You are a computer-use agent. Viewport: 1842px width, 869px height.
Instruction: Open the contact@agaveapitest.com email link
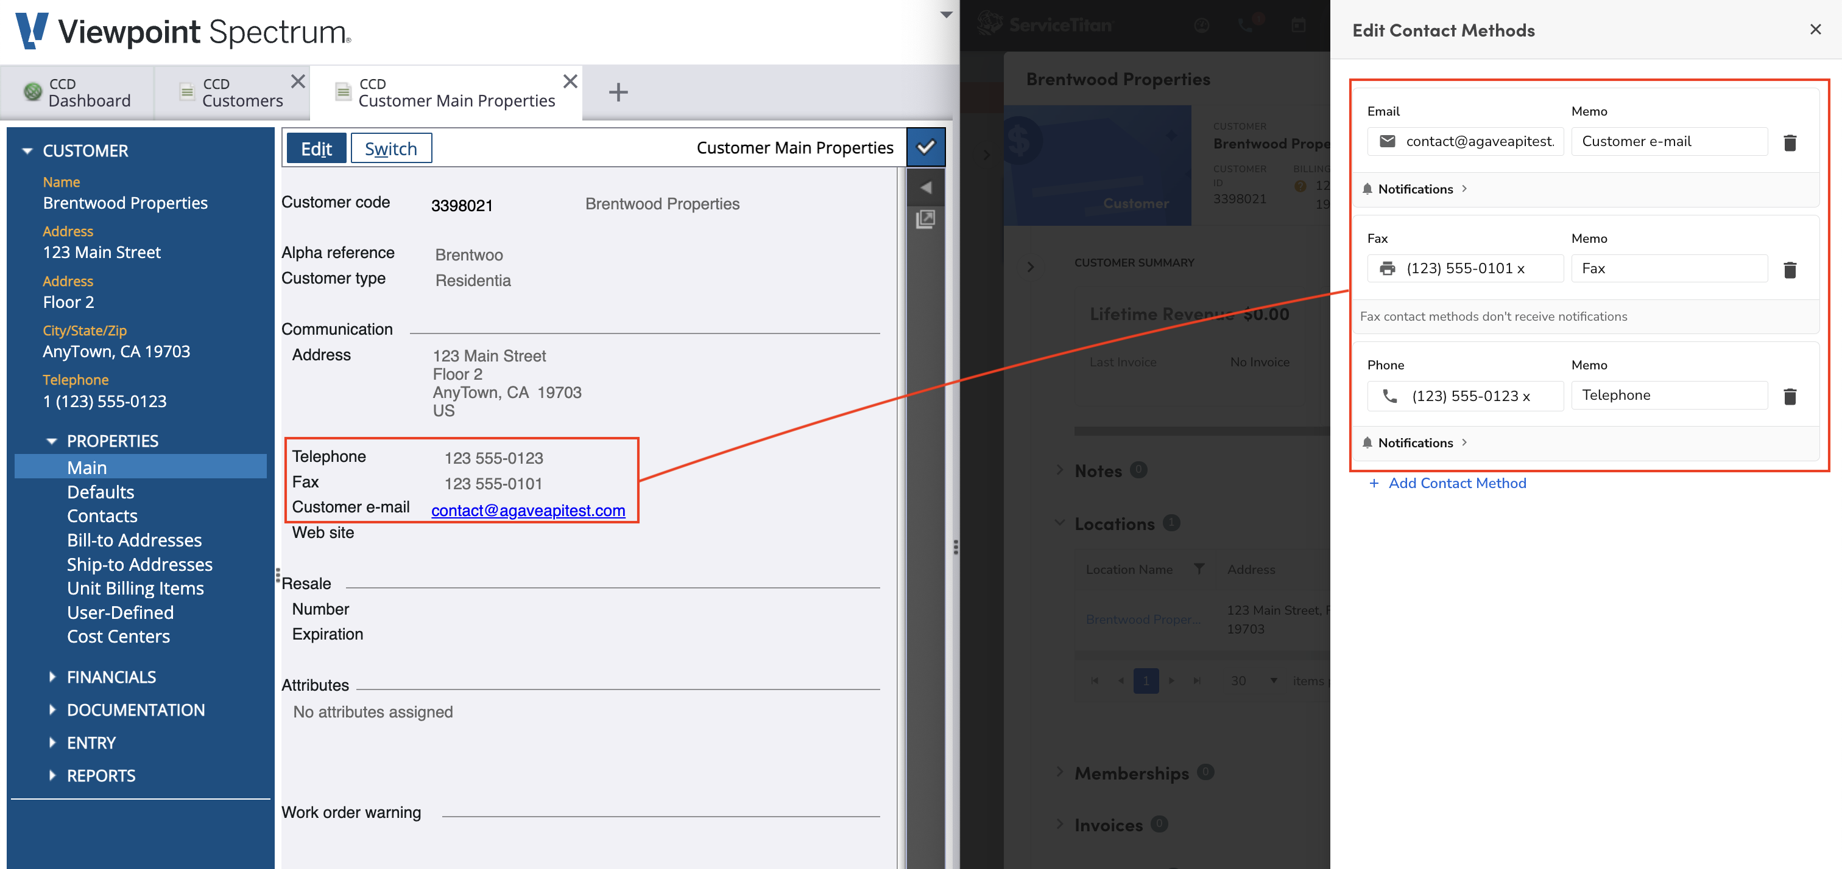tap(528, 510)
